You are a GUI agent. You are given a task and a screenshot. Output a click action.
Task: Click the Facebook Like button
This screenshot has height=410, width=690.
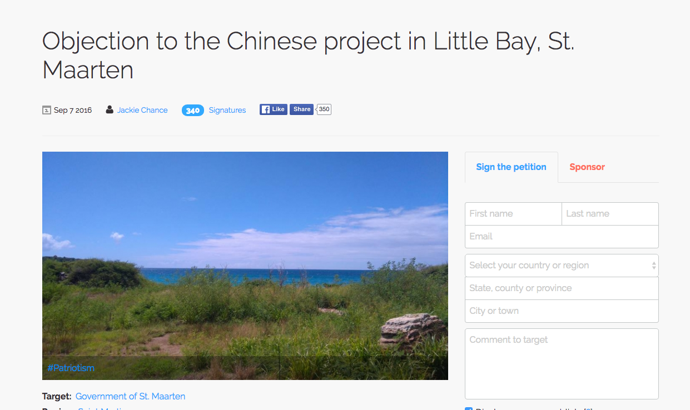pos(274,109)
